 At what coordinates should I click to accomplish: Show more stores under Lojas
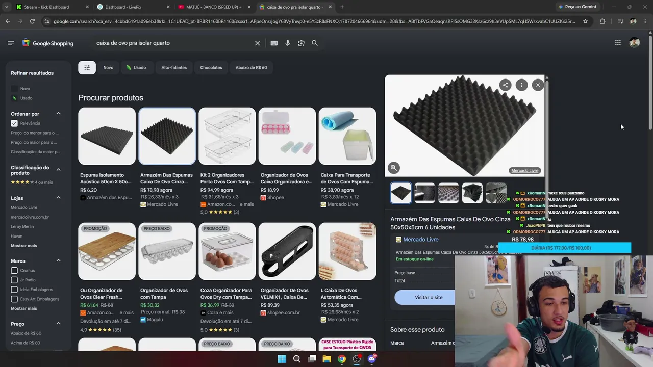pos(24,246)
